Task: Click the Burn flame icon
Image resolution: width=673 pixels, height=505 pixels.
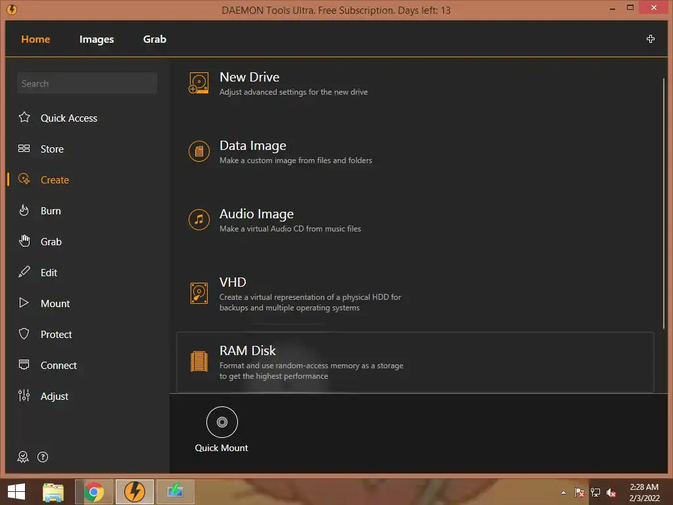Action: [24, 210]
